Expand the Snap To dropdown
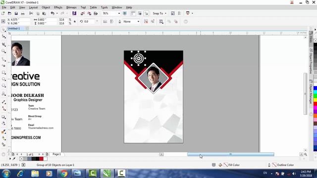Image resolution: width=317 pixels, height=178 pixels. click(x=165, y=13)
